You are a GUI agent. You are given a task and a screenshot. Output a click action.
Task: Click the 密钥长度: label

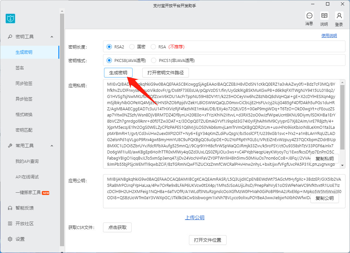tap(78, 47)
